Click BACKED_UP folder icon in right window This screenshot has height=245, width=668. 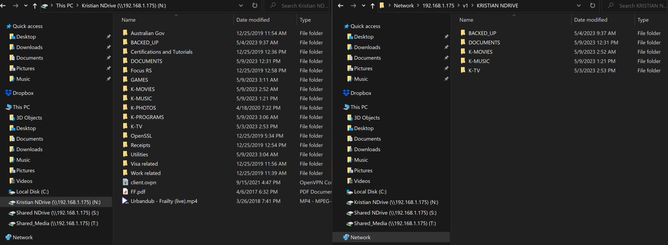(x=463, y=33)
